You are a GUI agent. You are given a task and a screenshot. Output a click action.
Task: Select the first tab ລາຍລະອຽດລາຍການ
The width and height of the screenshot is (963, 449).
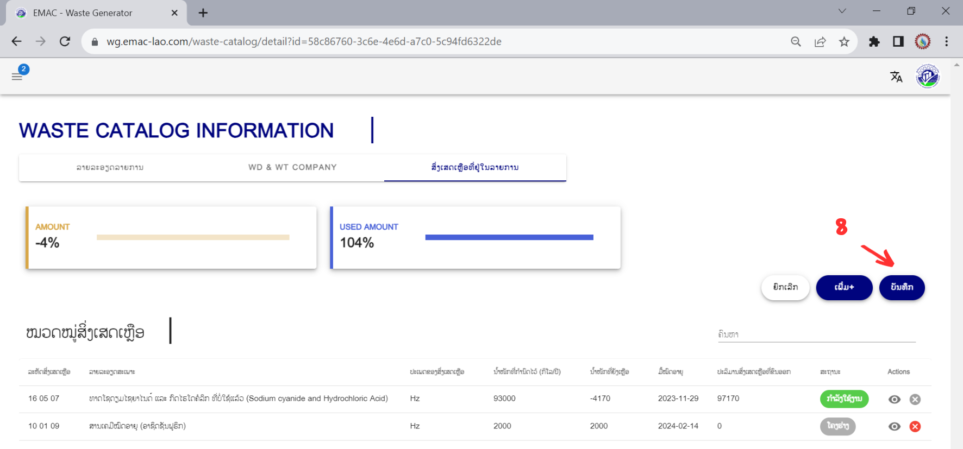[x=110, y=167]
